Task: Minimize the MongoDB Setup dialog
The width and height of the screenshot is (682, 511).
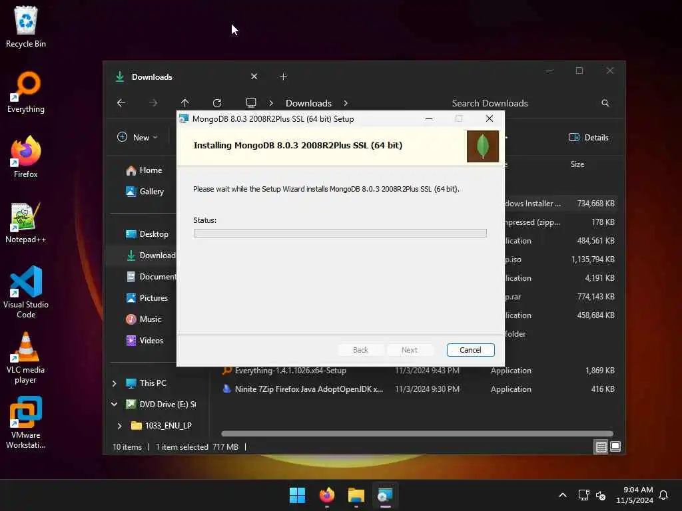Action: (429, 118)
